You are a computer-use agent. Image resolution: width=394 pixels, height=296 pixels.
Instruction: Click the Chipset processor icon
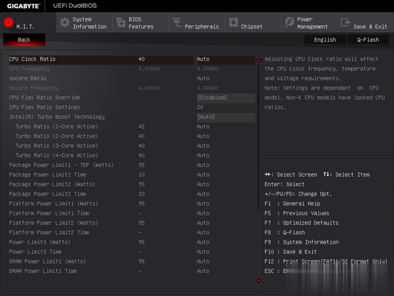point(233,22)
